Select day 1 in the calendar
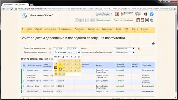Viewport: 178px width, 100px height. pos(60,61)
